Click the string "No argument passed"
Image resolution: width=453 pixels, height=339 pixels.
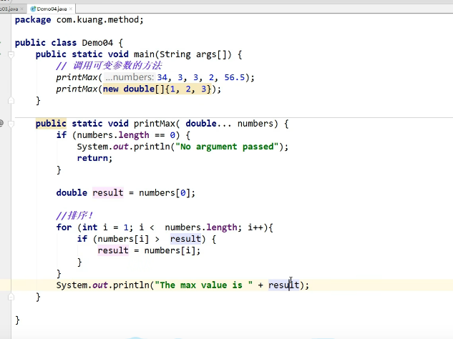[x=227, y=147]
